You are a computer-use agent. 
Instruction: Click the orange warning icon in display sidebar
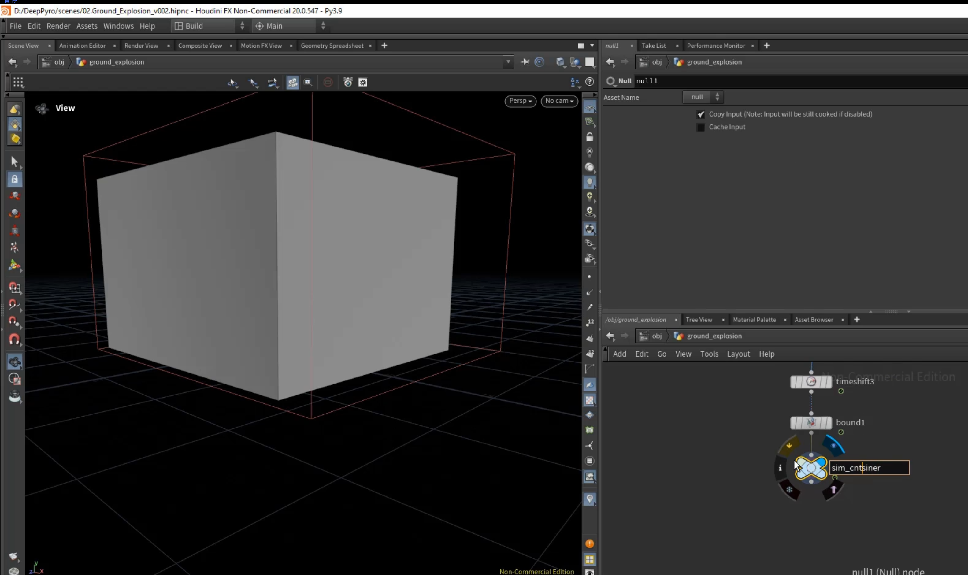pyautogui.click(x=589, y=544)
